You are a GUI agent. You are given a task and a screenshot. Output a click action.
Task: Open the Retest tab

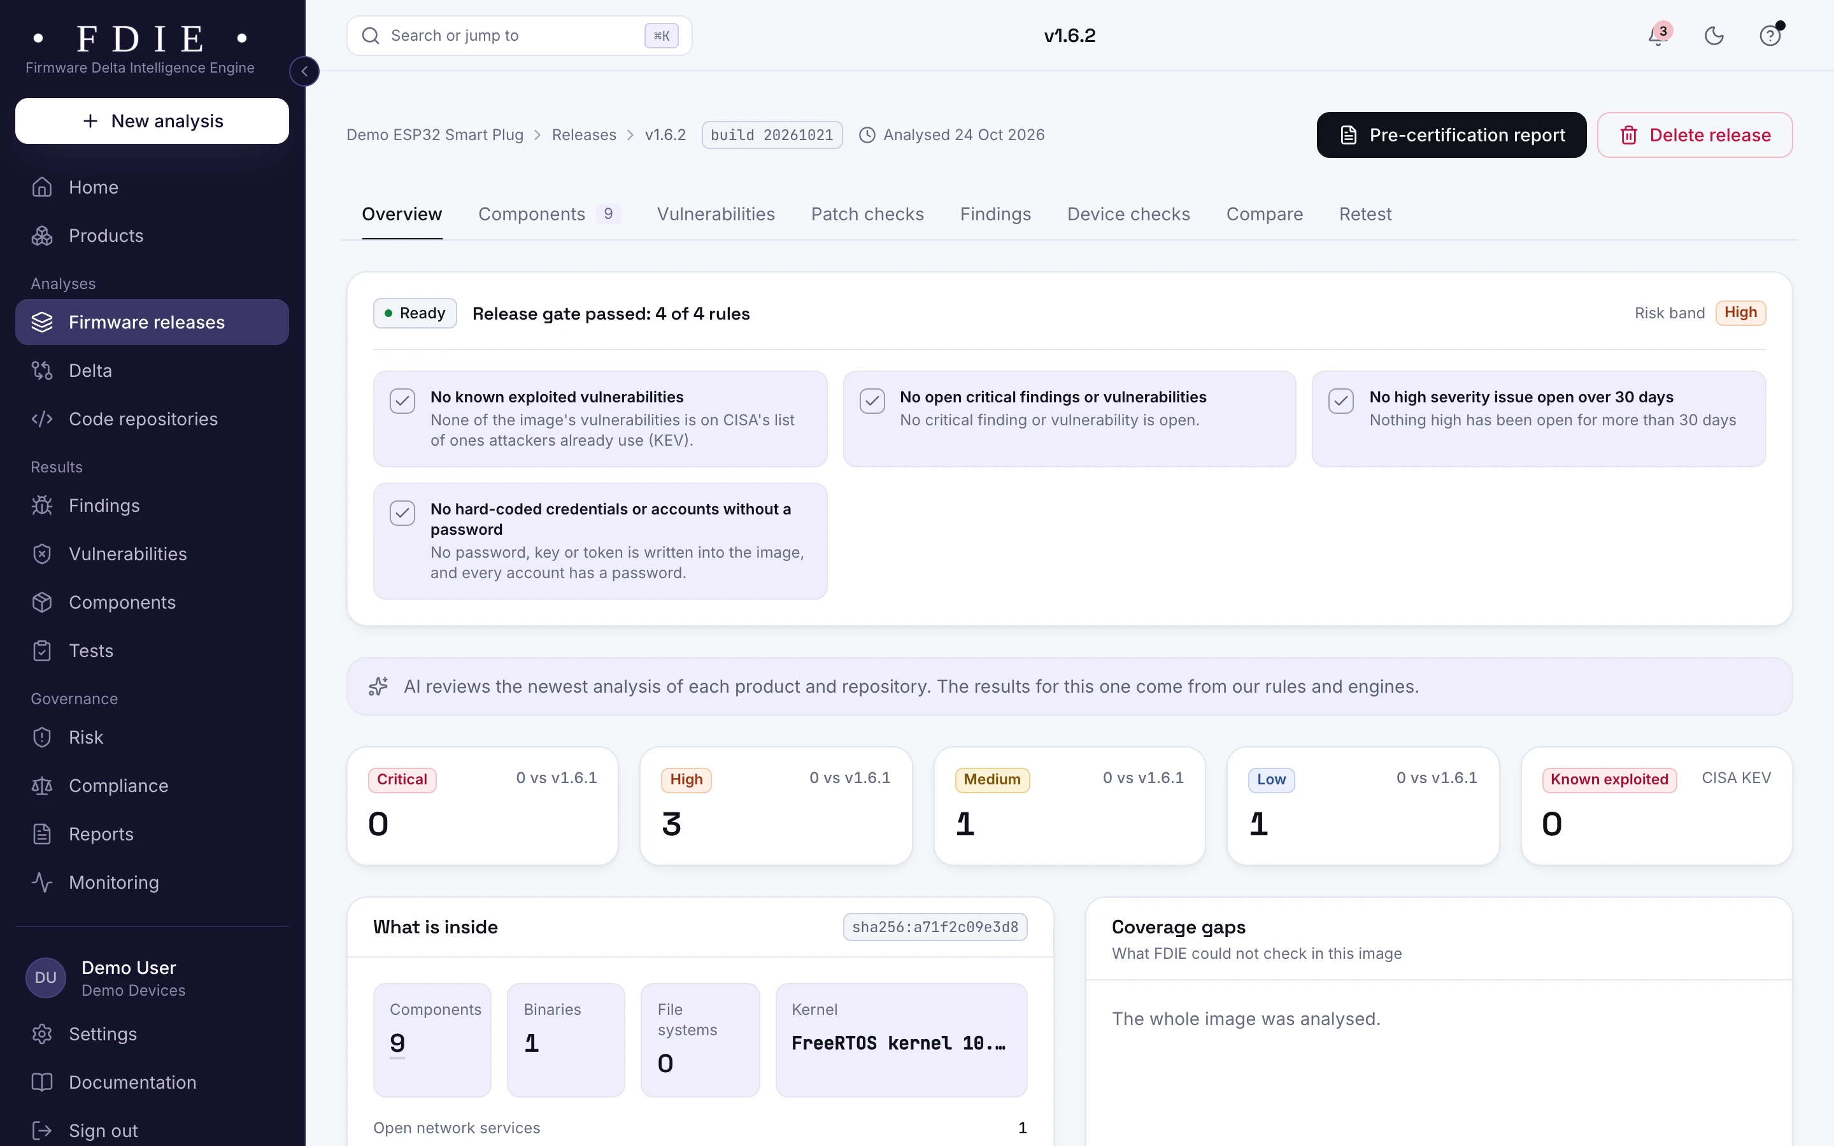(x=1365, y=215)
